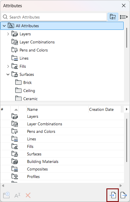Screen dimensions: 130x202
Task: Click the red Delete X icon
Action: tap(28, 195)
